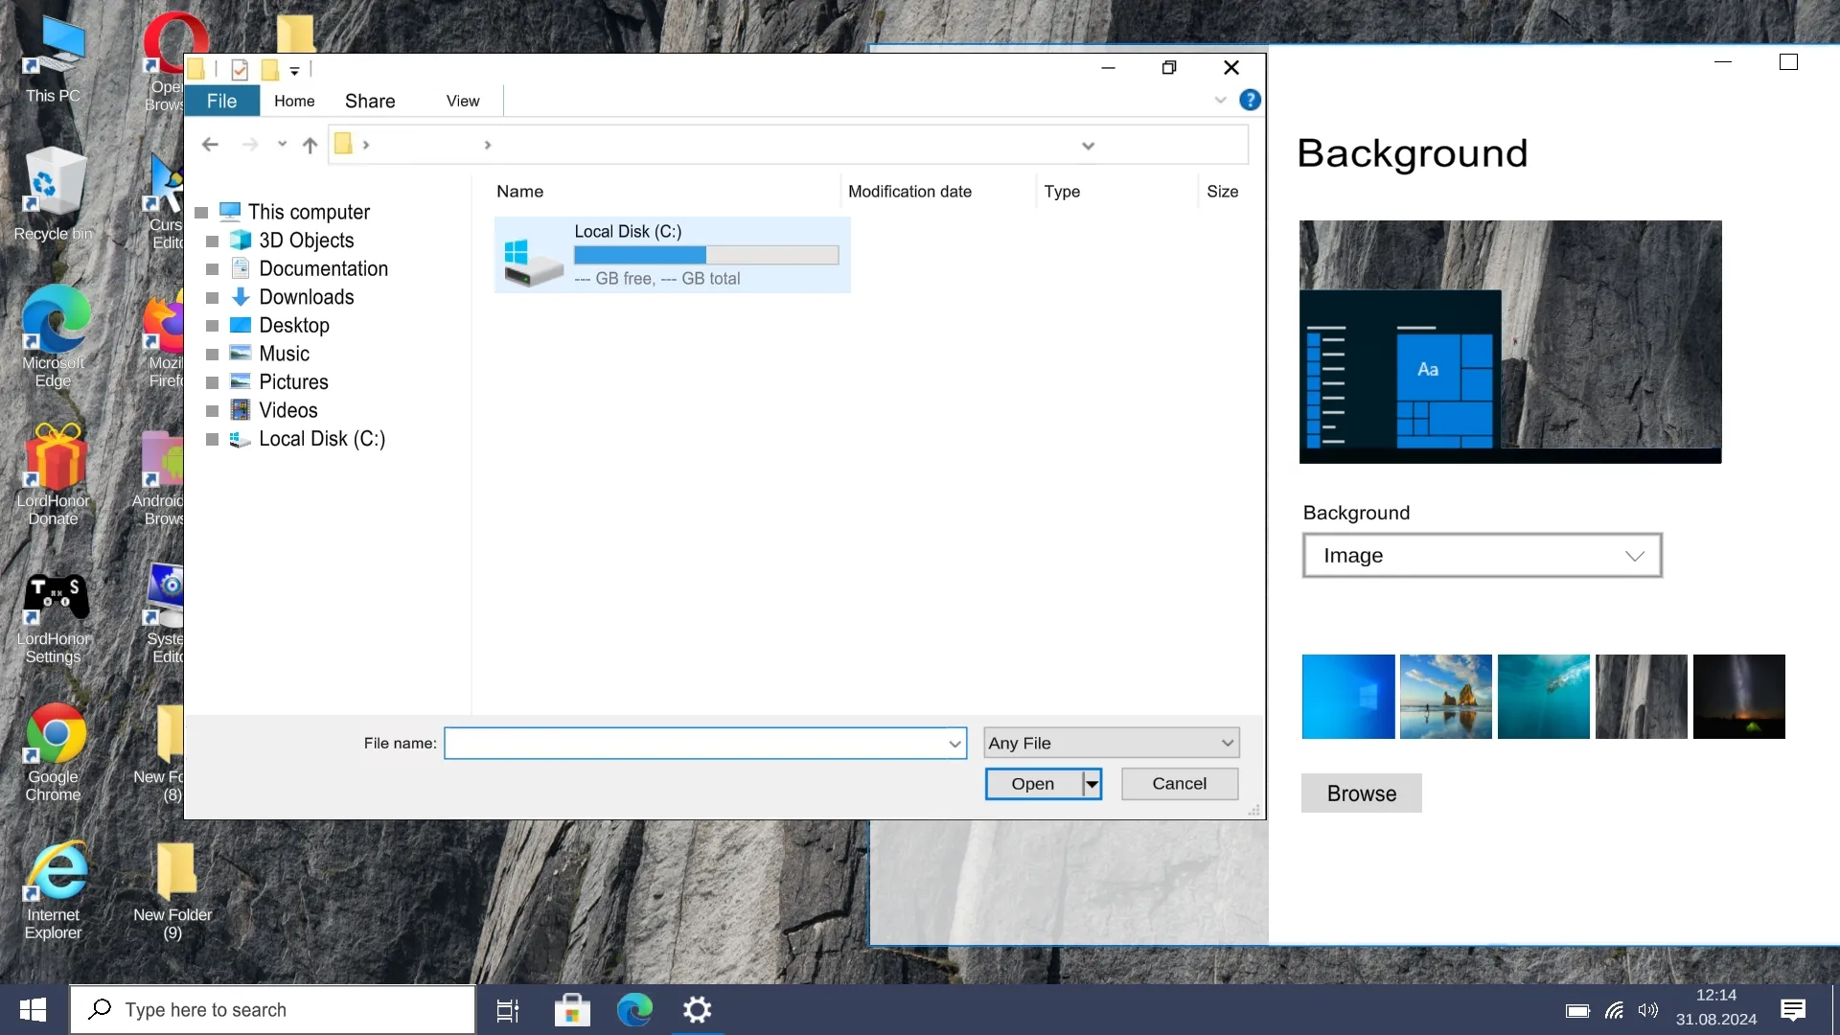Click the Up one level arrow
The height and width of the screenshot is (1035, 1840).
[x=310, y=145]
